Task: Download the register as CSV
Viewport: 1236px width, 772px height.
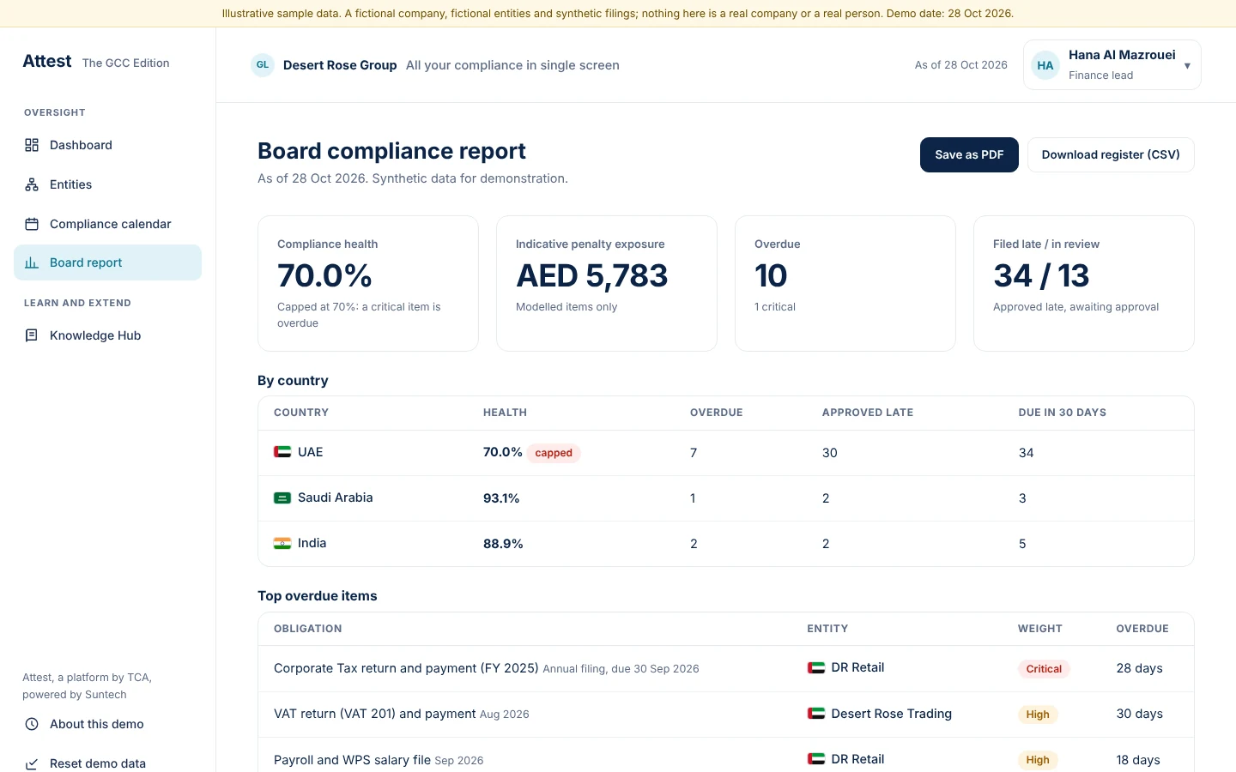Action: [x=1111, y=154]
